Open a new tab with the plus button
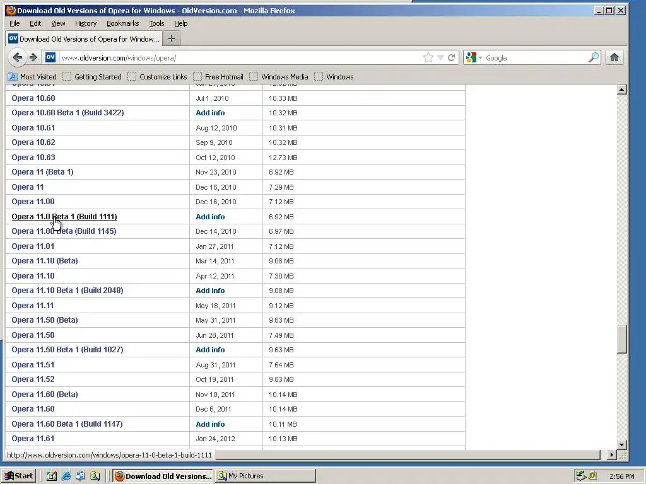646x484 pixels. tap(172, 38)
